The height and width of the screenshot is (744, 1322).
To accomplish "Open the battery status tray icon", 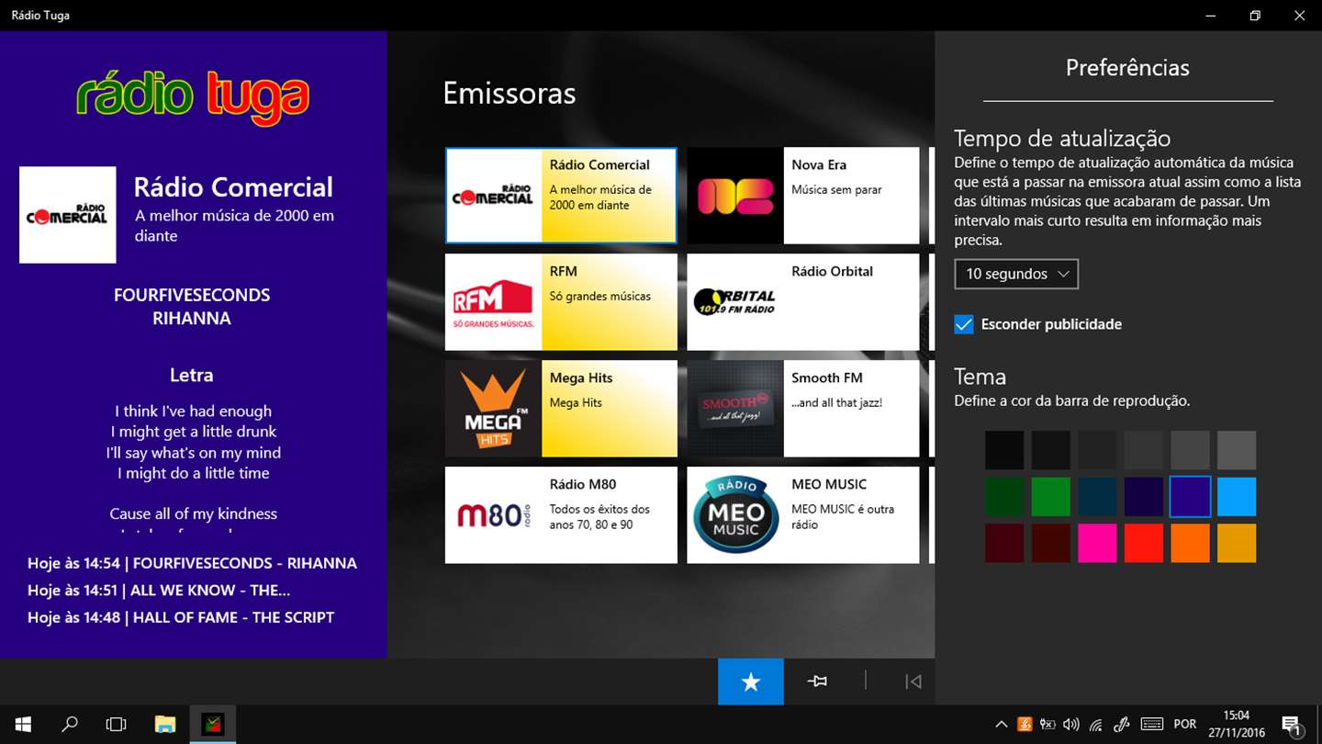I will pos(1048,725).
